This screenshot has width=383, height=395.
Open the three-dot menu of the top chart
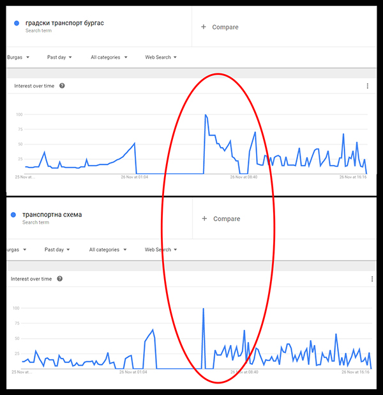pos(368,86)
